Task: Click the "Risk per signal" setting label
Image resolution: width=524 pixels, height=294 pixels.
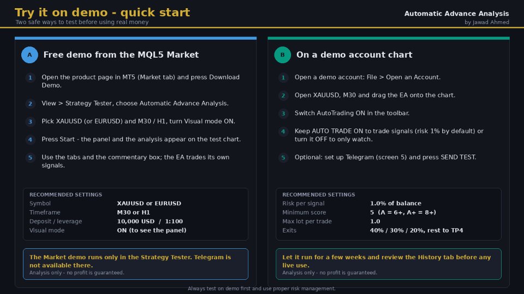Action: coord(303,203)
